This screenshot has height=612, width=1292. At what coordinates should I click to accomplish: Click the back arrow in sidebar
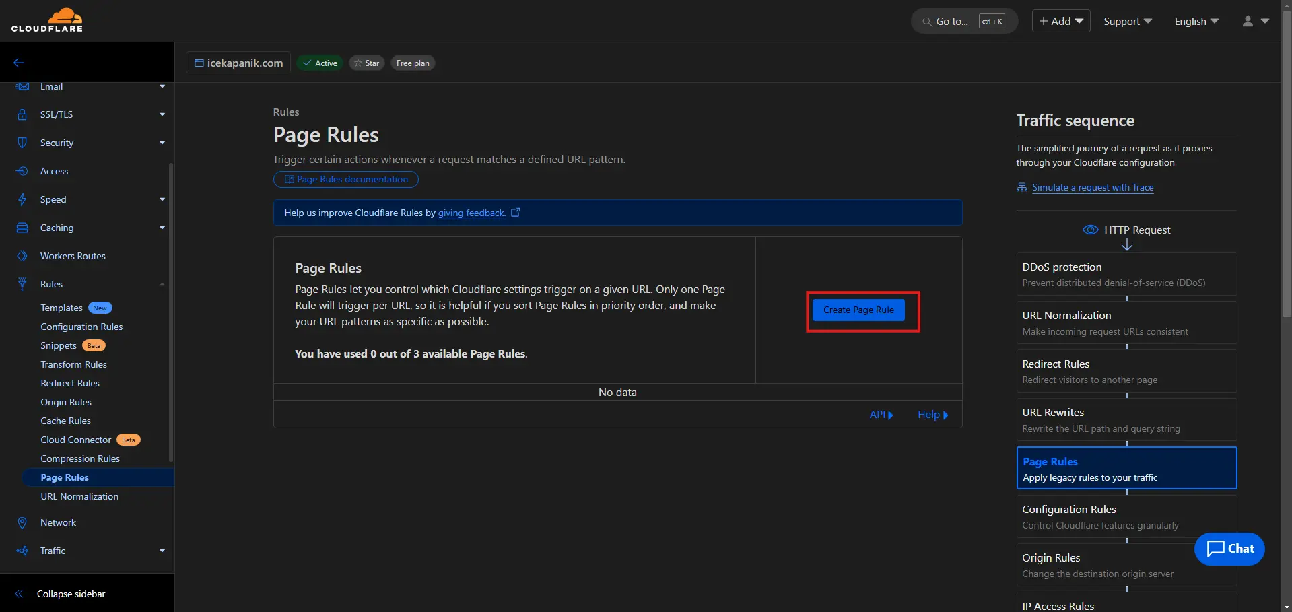tap(19, 63)
